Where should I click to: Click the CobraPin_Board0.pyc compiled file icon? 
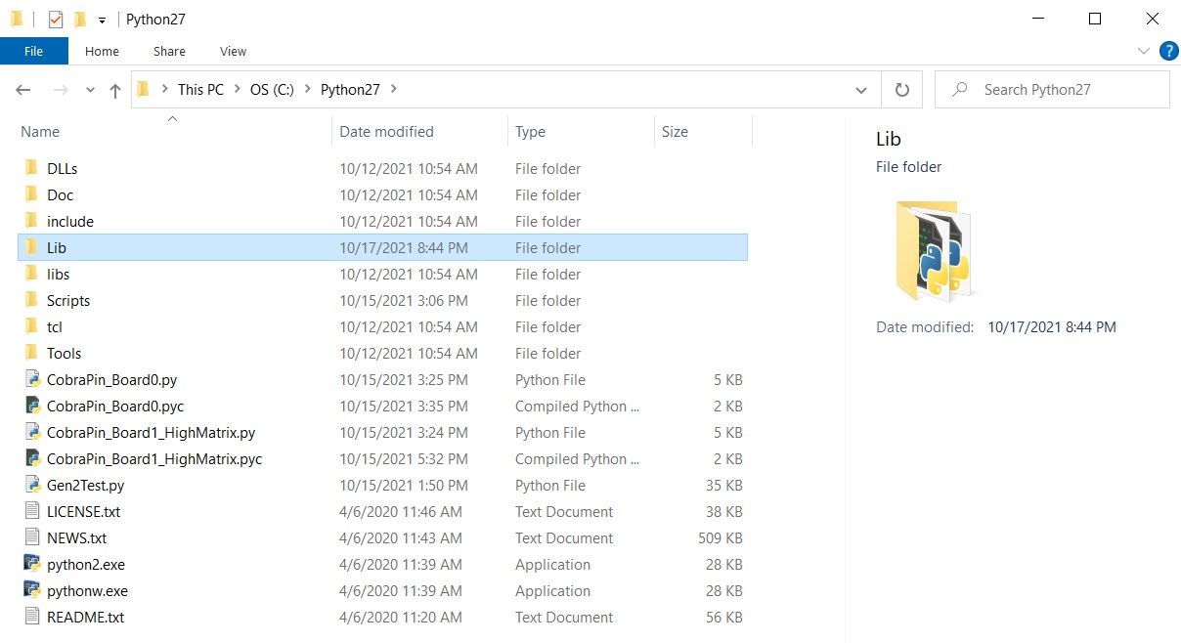(x=31, y=407)
